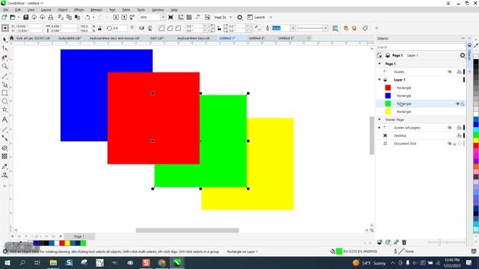Click the Undo arrow icon
This screenshot has width=479, height=269.
88,17
